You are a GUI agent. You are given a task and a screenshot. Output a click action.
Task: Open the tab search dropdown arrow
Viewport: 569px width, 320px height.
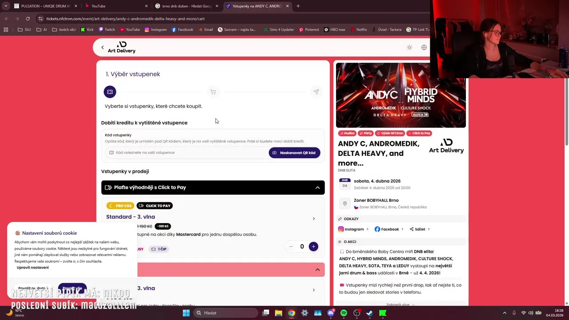click(x=6, y=6)
